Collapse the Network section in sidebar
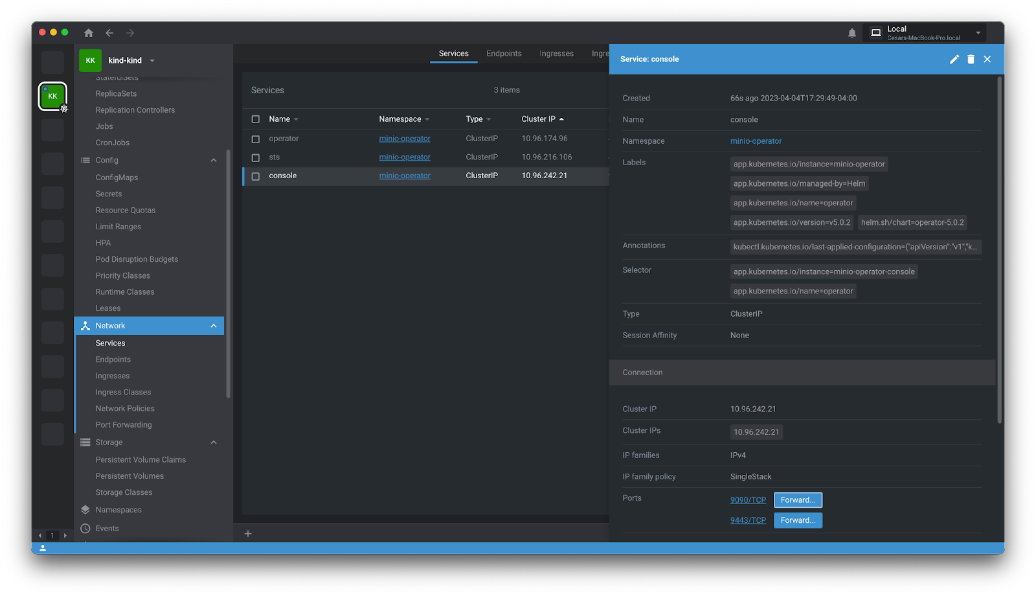The width and height of the screenshot is (1036, 596). point(214,326)
